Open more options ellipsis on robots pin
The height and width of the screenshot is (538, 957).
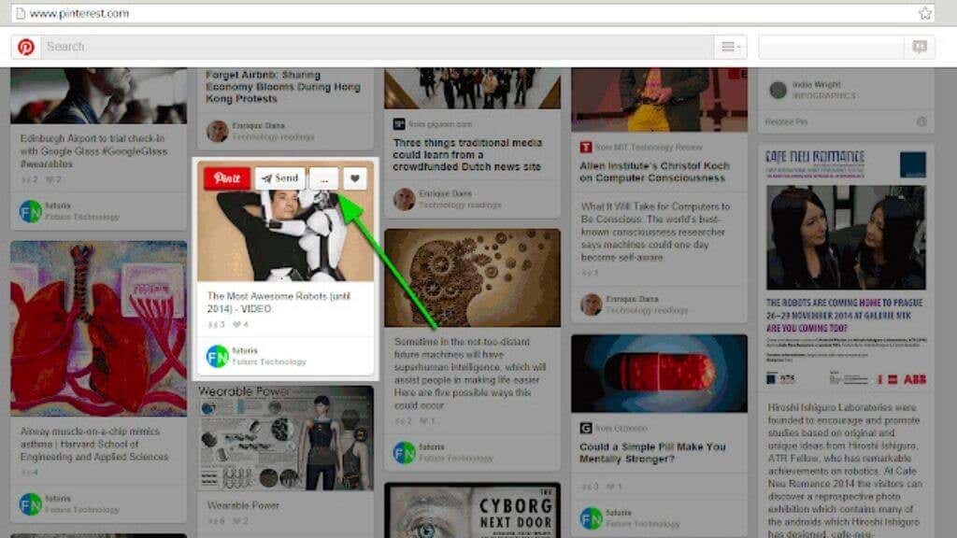click(324, 178)
